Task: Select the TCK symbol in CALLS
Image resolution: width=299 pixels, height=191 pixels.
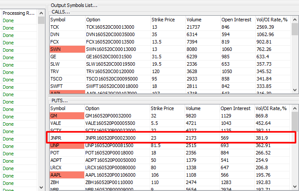Action: point(55,27)
